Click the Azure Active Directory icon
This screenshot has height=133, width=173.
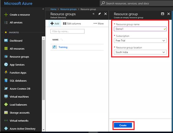click(x=6, y=128)
